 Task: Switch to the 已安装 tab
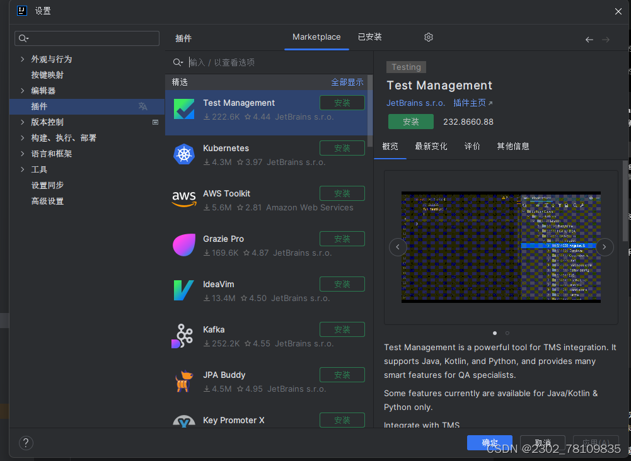[x=369, y=37]
